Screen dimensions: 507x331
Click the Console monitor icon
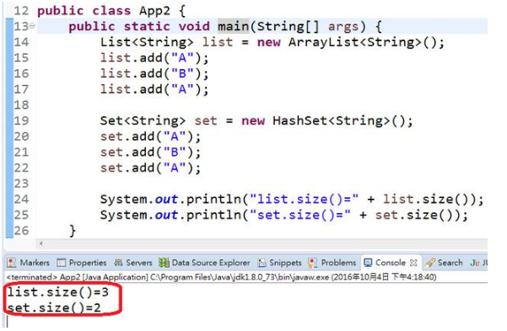pos(368,263)
